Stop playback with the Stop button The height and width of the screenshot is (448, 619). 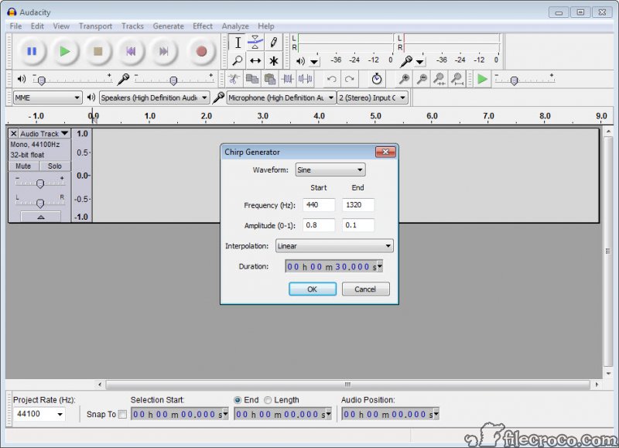click(97, 51)
